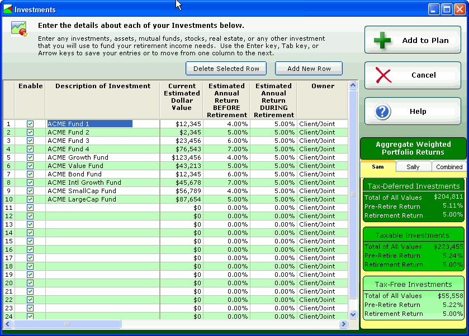This screenshot has height=336, width=469.
Task: Click the scroll down arrow of table
Action: click(353, 314)
